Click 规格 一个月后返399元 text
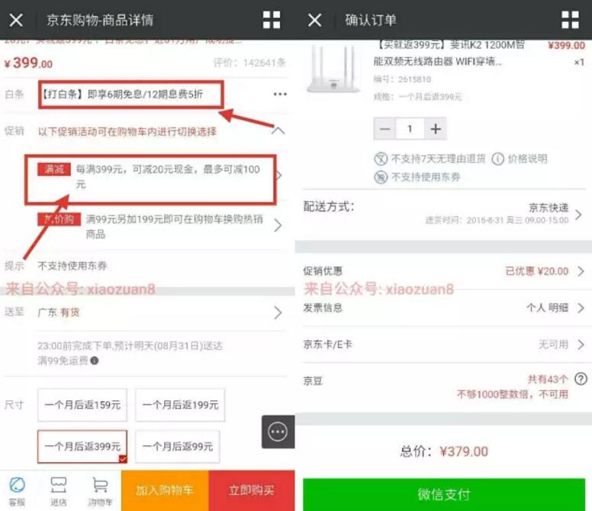The width and height of the screenshot is (592, 511). 417,97
